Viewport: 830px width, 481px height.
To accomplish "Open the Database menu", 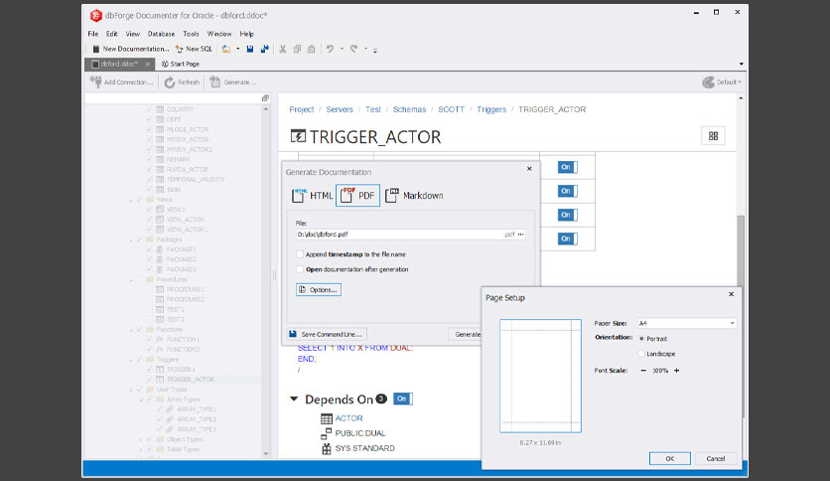I will coord(161,34).
